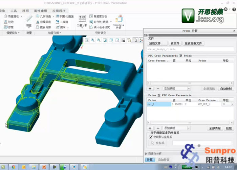Click the Repaint icon in graphics toolbar
This screenshot has height=170, width=237.
pyautogui.click(x=105, y=40)
